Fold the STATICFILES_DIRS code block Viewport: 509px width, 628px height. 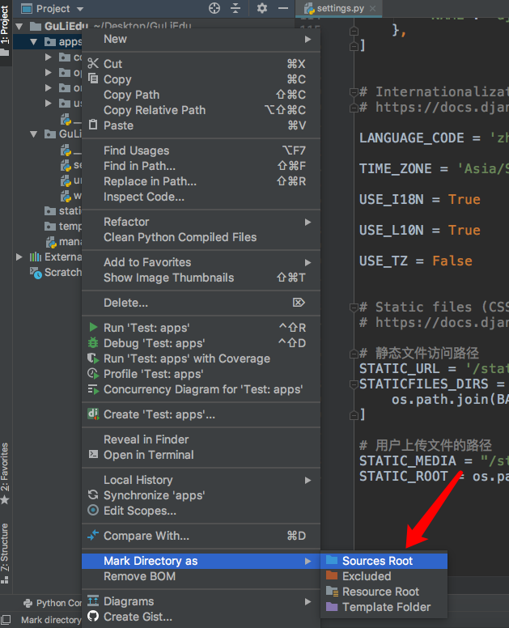pos(354,384)
